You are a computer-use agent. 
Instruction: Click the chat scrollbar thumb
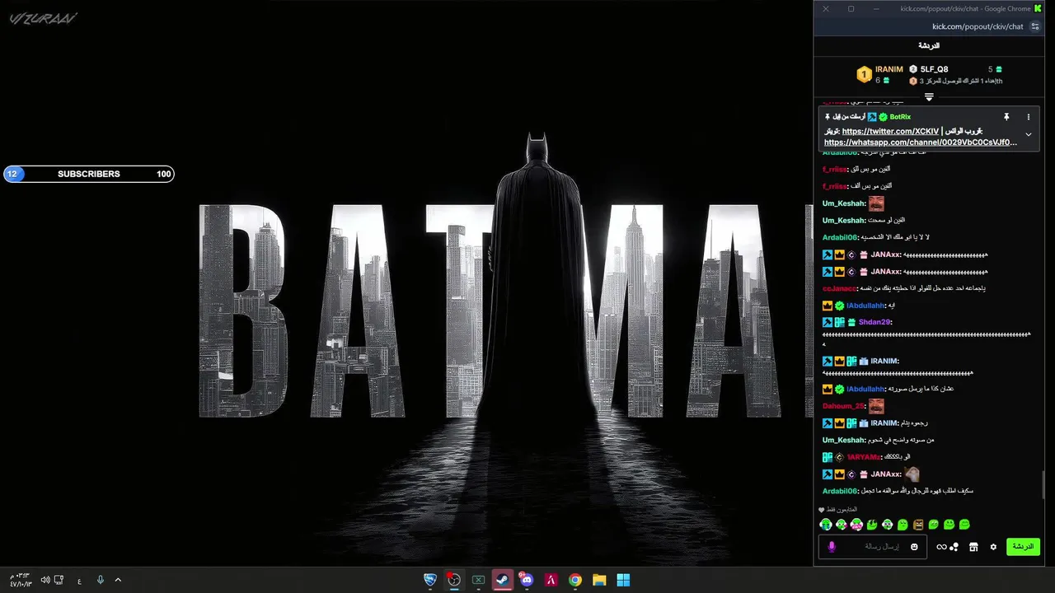(x=1043, y=484)
